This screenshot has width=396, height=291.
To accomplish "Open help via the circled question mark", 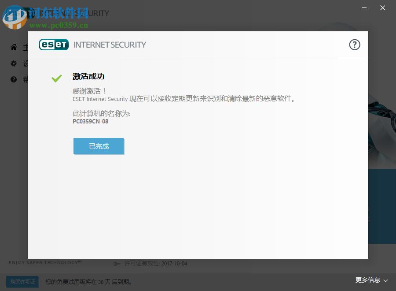I will 355,45.
